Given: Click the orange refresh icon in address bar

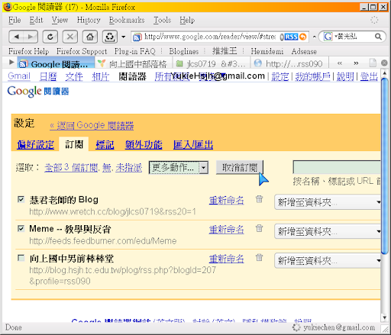Looking at the screenshot, I should point(303,37).
